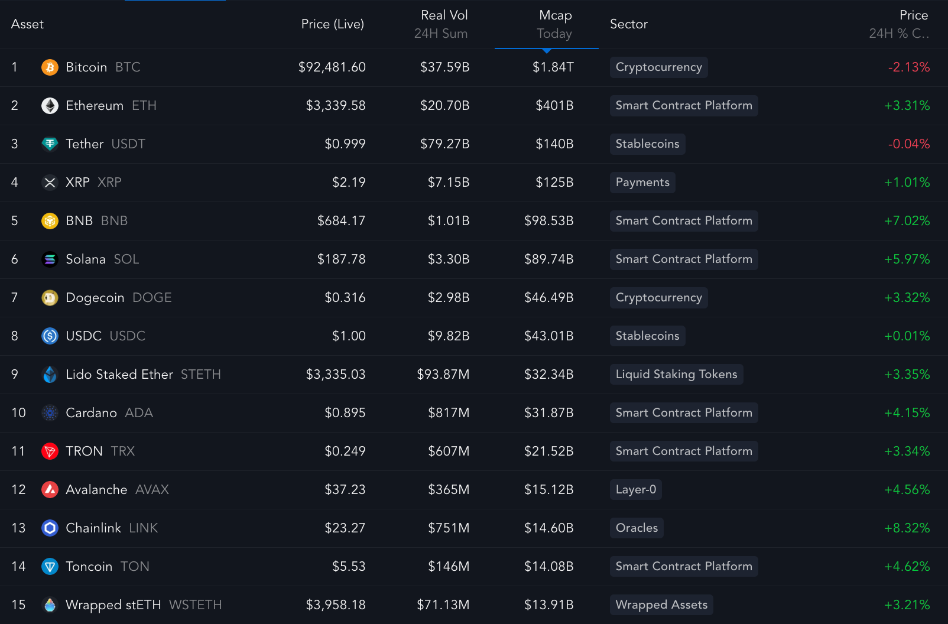Open the Ethereum asset name
The height and width of the screenshot is (624, 948).
[95, 106]
